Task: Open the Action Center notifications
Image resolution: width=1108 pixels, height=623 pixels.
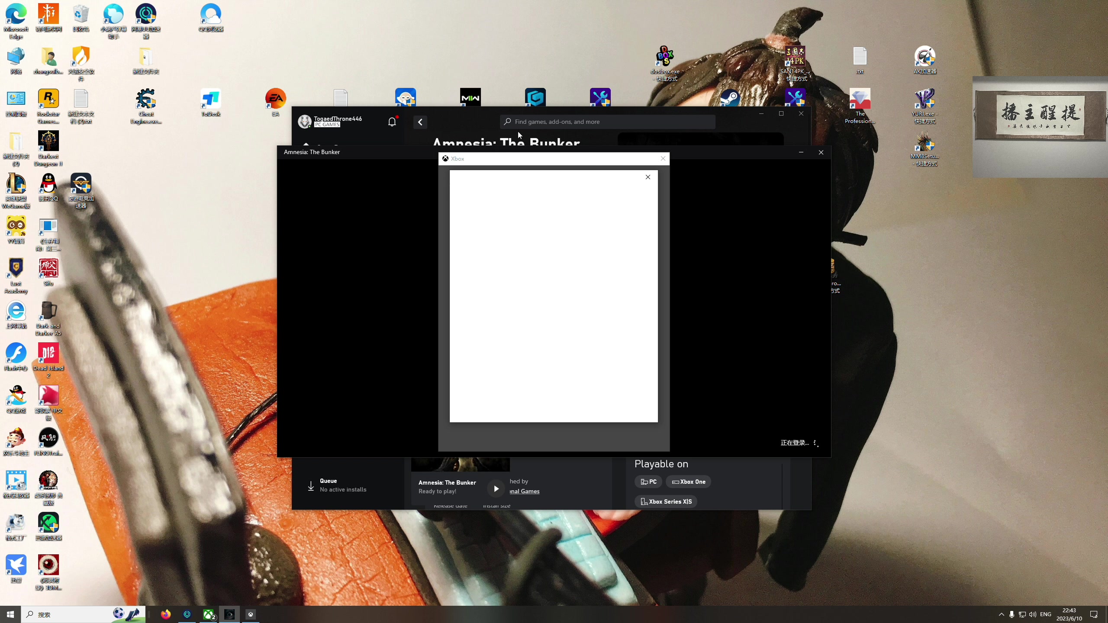Action: pos(1094,614)
